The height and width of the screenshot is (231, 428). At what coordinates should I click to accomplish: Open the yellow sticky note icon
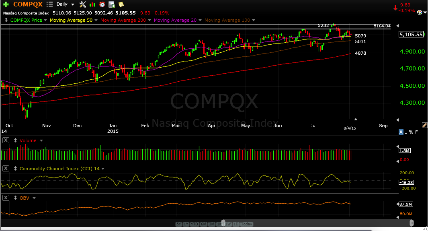tap(121, 4)
